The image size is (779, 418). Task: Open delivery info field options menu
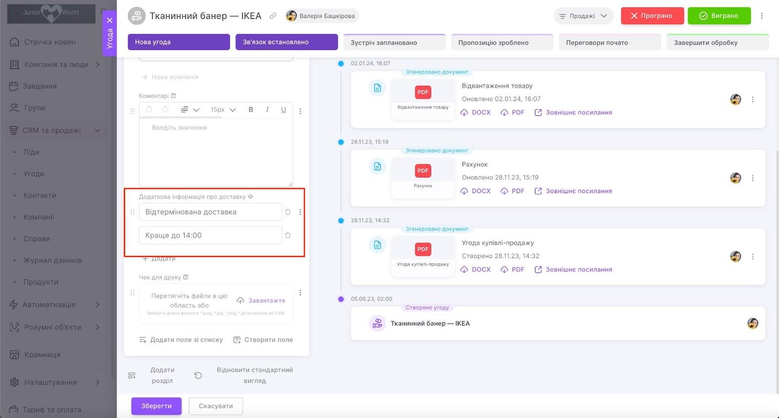[x=300, y=212]
